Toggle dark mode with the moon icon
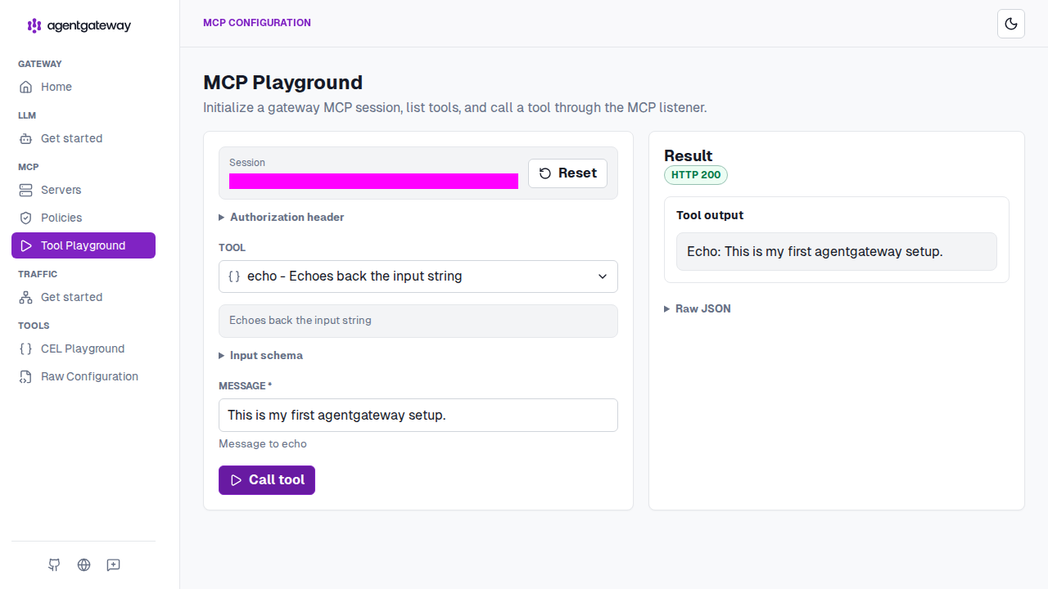Image resolution: width=1048 pixels, height=589 pixels. point(1011,24)
